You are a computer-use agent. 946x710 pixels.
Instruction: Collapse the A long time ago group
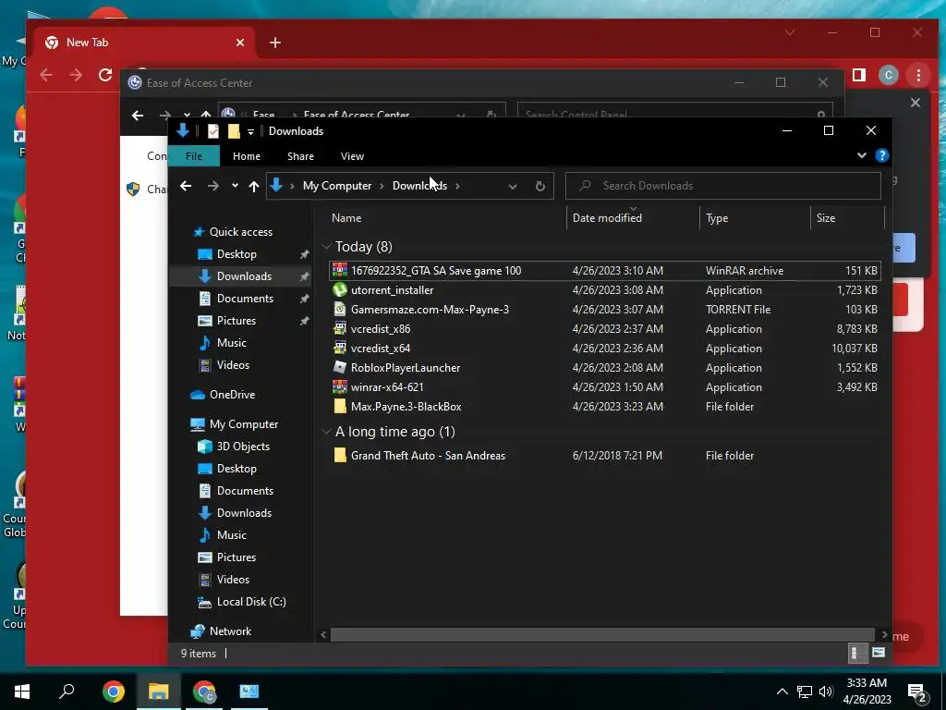pyautogui.click(x=326, y=432)
